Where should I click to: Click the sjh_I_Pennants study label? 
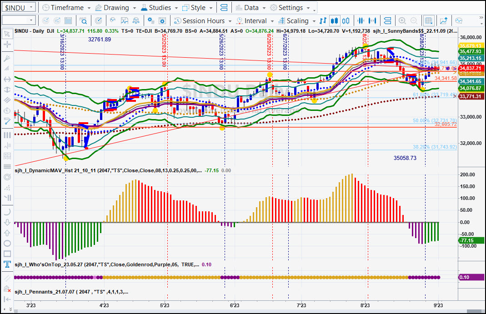71,292
